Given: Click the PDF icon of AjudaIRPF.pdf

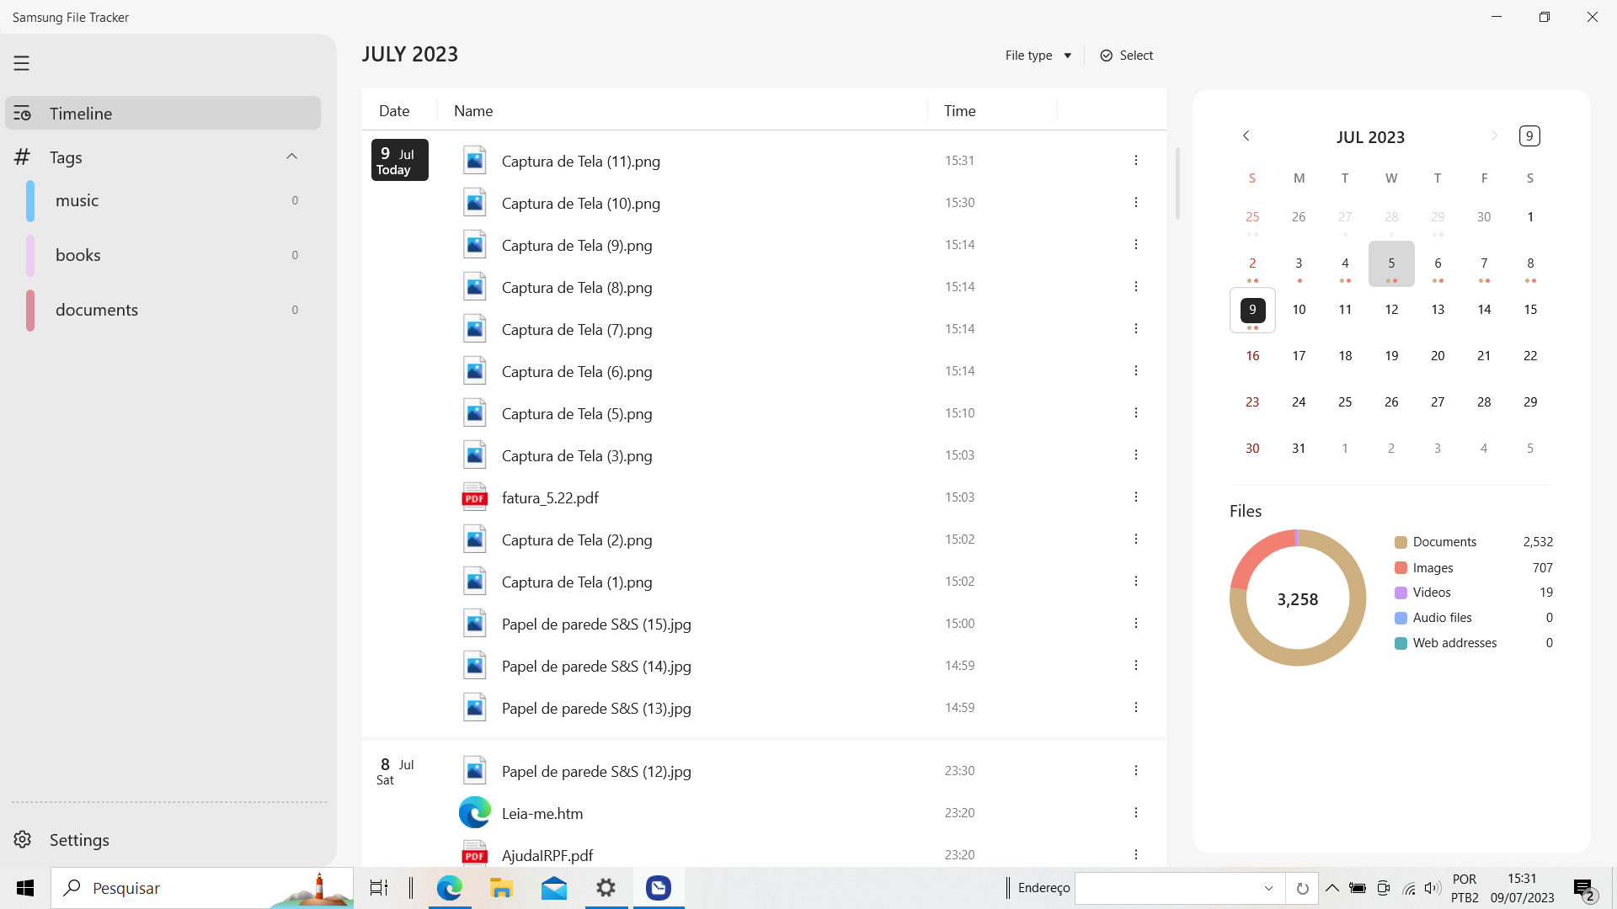Looking at the screenshot, I should tap(475, 853).
